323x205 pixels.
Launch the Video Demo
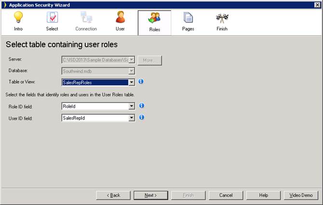[x=301, y=195]
